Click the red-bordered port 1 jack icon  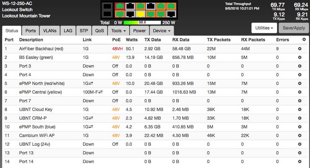120,6
